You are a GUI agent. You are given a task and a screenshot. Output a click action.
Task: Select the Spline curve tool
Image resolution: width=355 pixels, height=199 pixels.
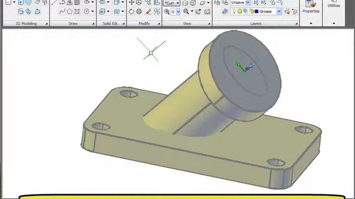[x=62, y=12]
